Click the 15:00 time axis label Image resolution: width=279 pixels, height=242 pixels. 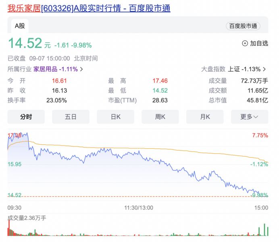tap(261, 208)
